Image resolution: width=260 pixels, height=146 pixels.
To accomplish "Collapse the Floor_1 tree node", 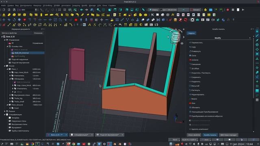I will (x=7, y=69).
